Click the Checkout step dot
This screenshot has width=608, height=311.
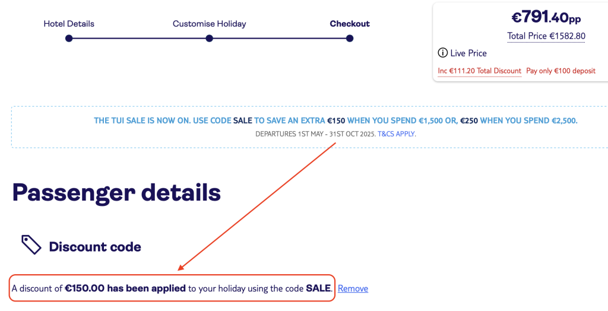coord(350,39)
